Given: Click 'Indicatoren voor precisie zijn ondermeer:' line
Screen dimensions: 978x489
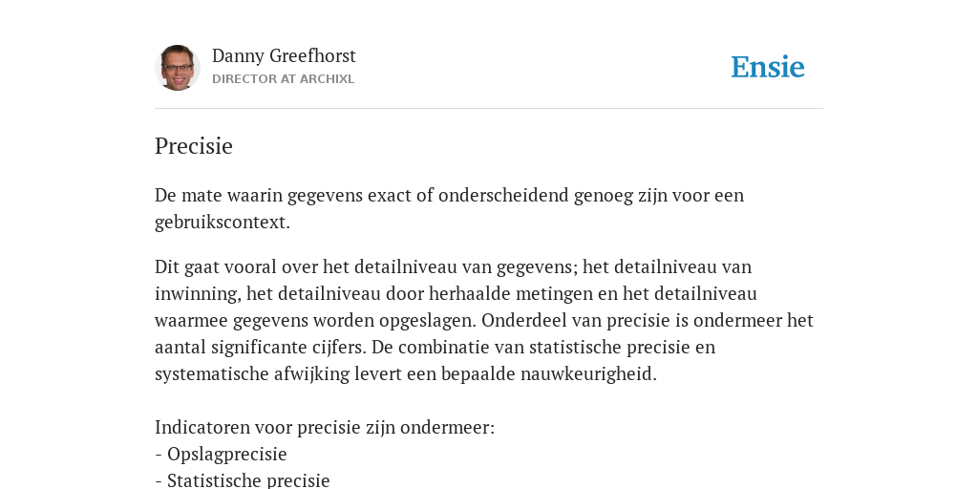Looking at the screenshot, I should [x=325, y=428].
